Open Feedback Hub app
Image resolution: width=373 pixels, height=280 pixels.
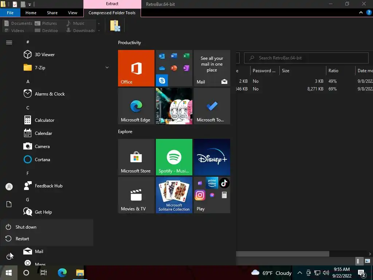click(x=43, y=186)
